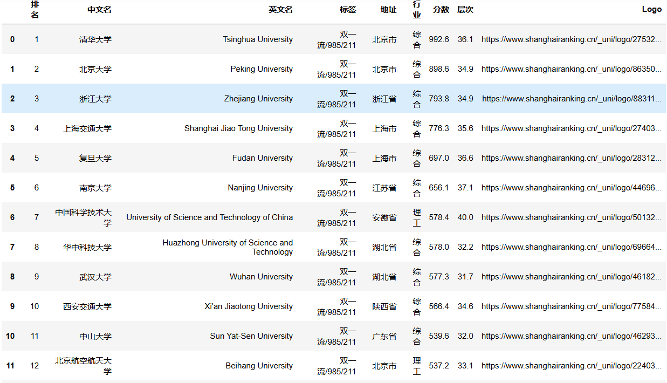Click the 36.6 level value
This screenshot has width=667, height=383.
465,158
